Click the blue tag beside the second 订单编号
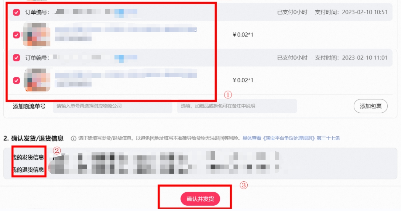Viewport: 401px width, 211px height. coord(126,58)
